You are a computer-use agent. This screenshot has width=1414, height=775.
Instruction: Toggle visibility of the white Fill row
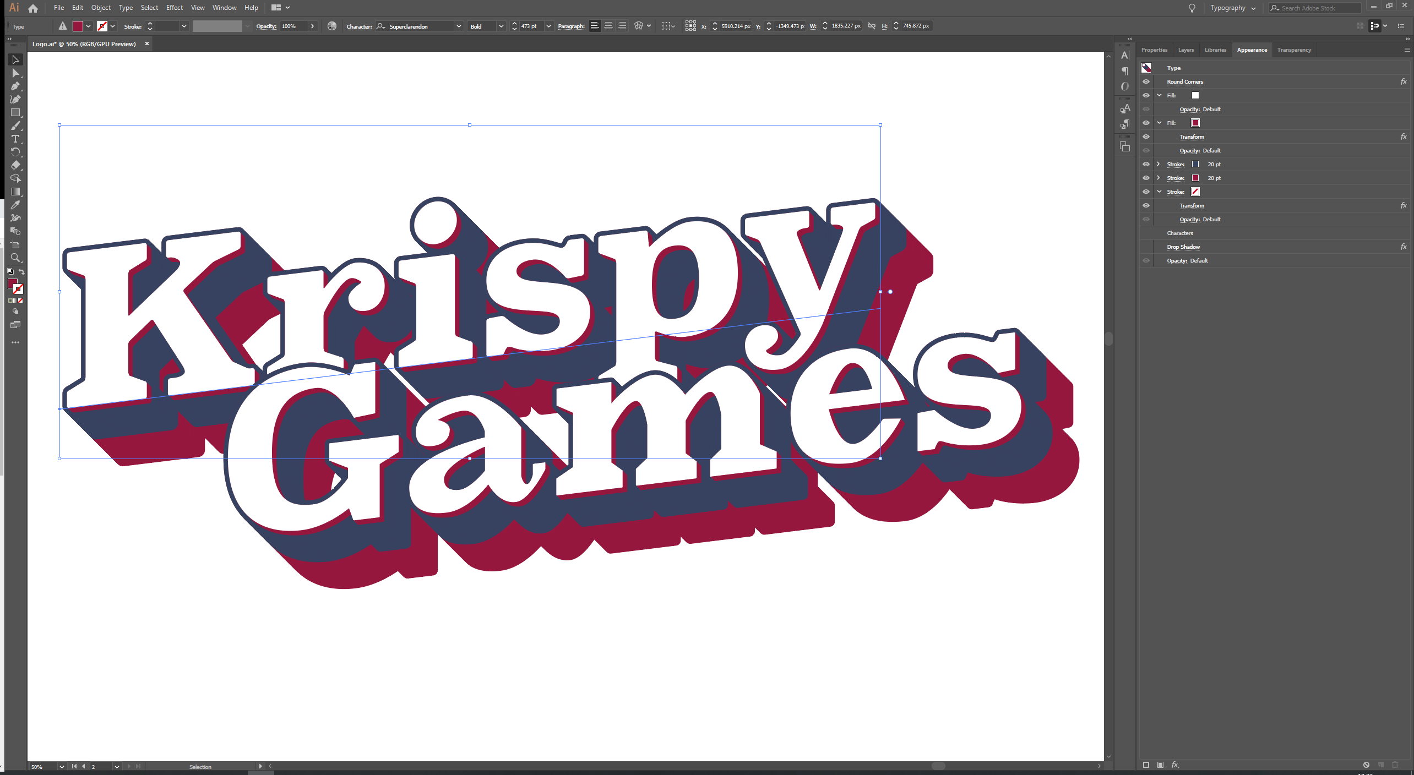pos(1146,95)
